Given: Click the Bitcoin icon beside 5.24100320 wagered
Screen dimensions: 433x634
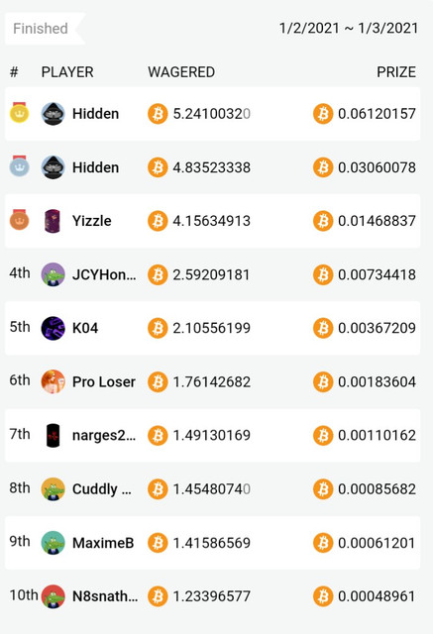Looking at the screenshot, I should point(158,114).
